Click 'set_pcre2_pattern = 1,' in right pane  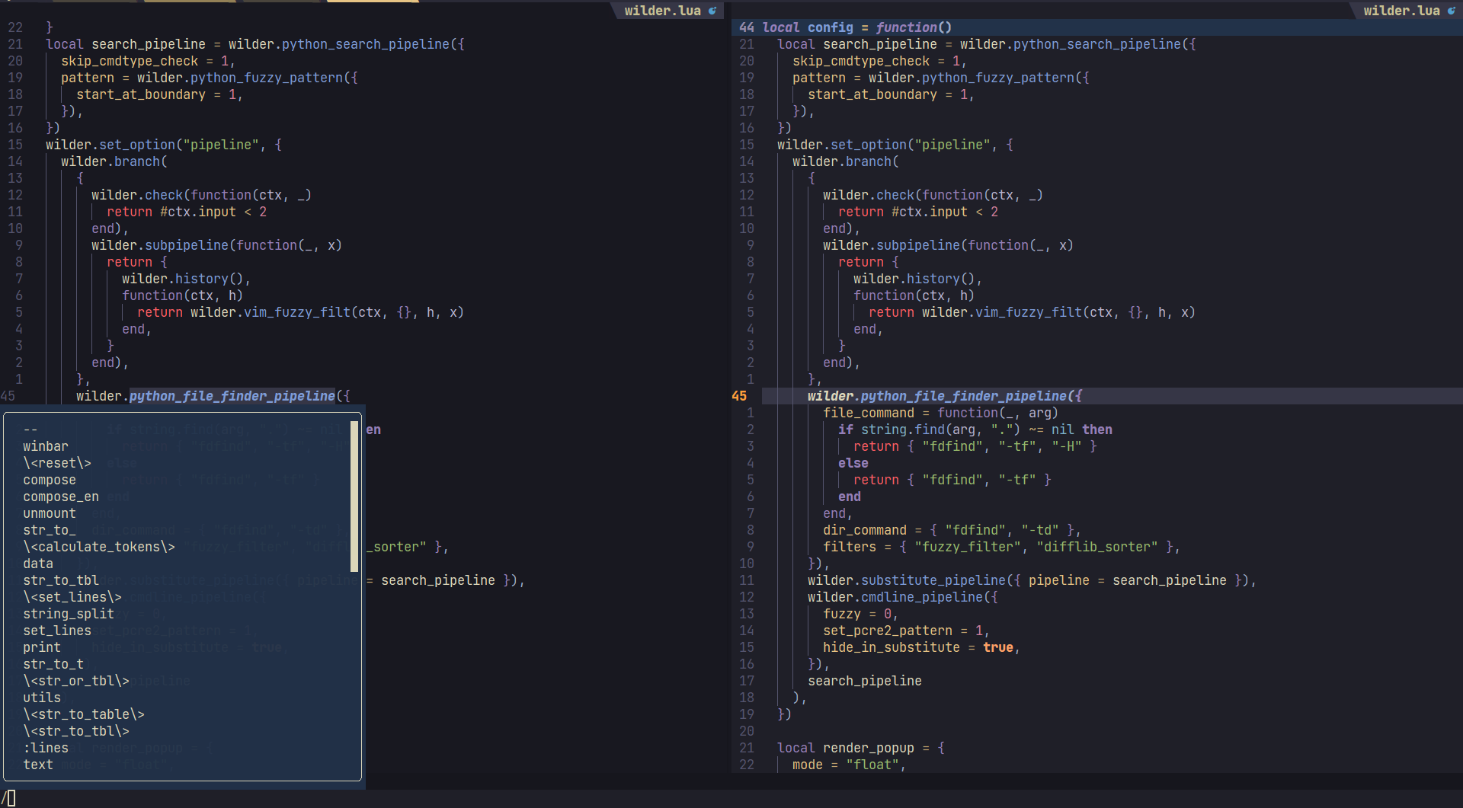[907, 631]
